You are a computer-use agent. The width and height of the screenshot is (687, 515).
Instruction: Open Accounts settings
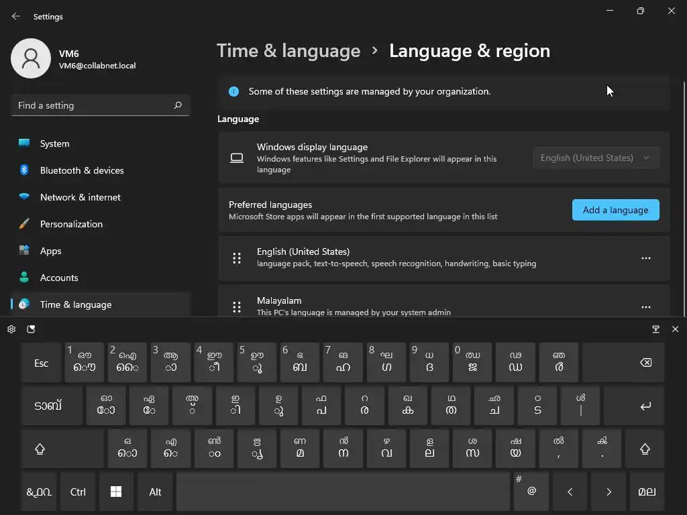point(101,278)
